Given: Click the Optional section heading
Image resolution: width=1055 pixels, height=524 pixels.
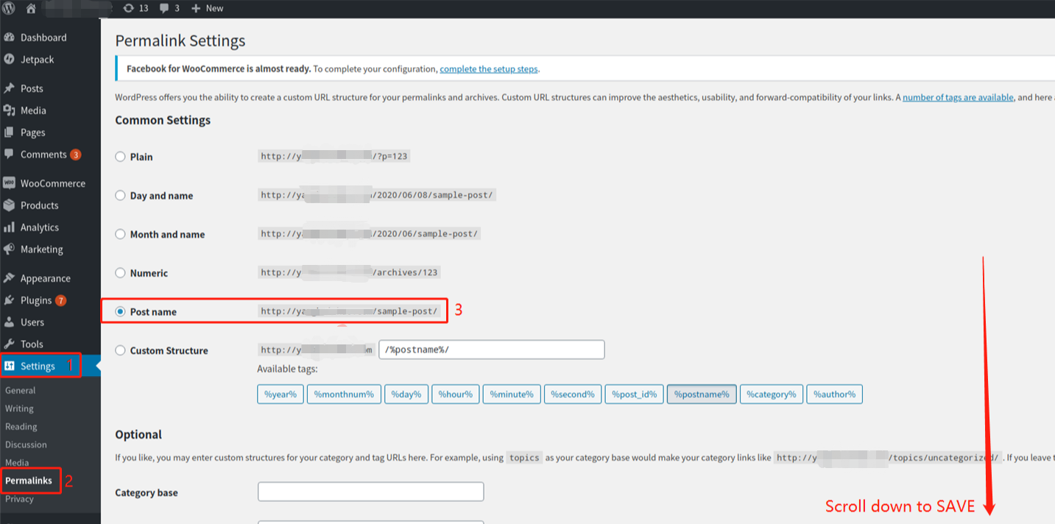Looking at the screenshot, I should 138,434.
